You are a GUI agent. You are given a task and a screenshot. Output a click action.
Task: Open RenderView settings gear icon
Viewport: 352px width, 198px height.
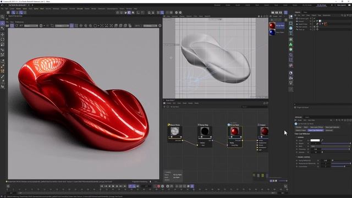[160, 26]
